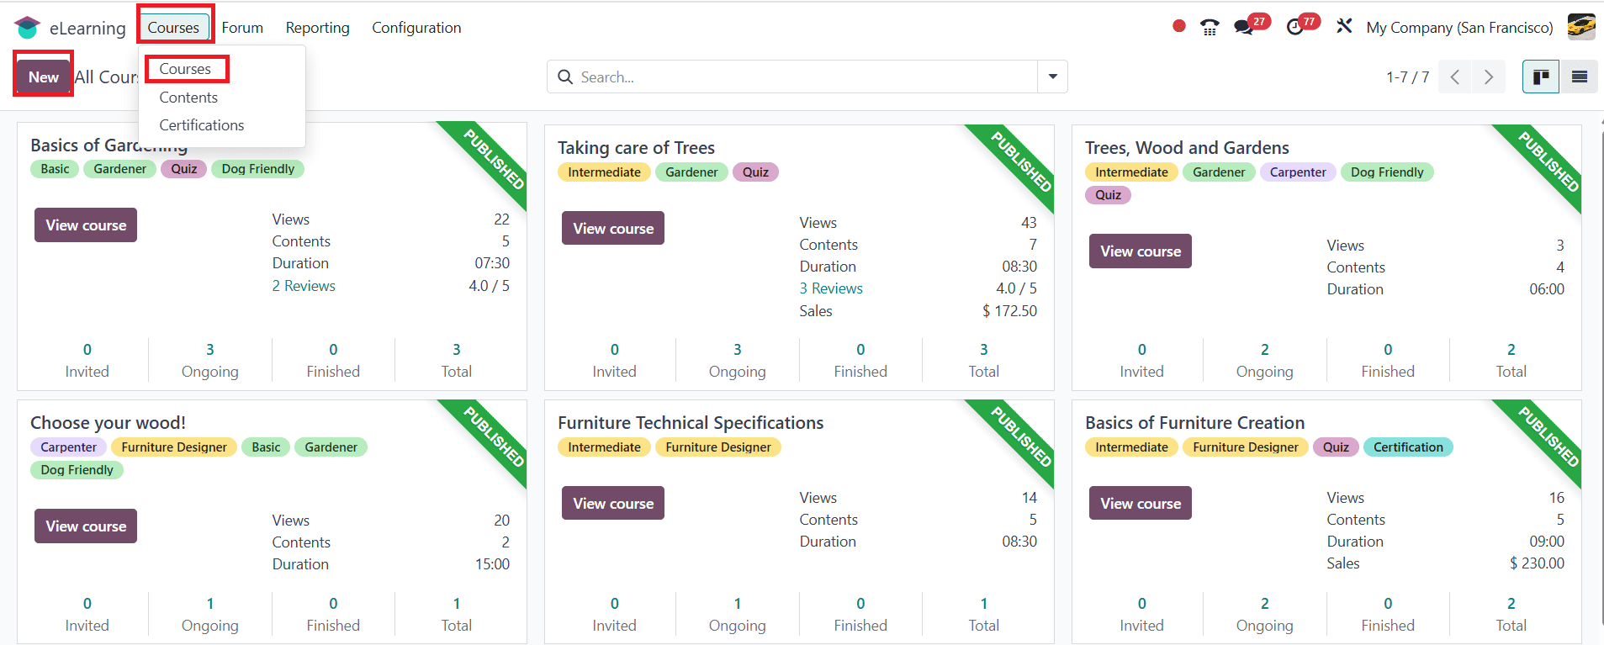This screenshot has width=1604, height=645.
Task: Open the VoIP phone icon
Action: [1210, 28]
